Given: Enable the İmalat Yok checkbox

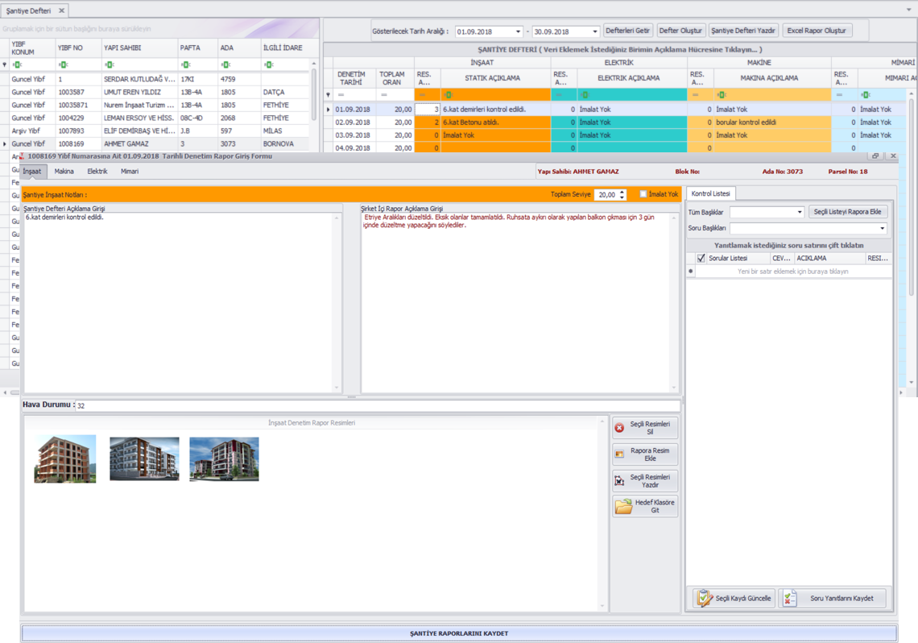Looking at the screenshot, I should coord(643,194).
